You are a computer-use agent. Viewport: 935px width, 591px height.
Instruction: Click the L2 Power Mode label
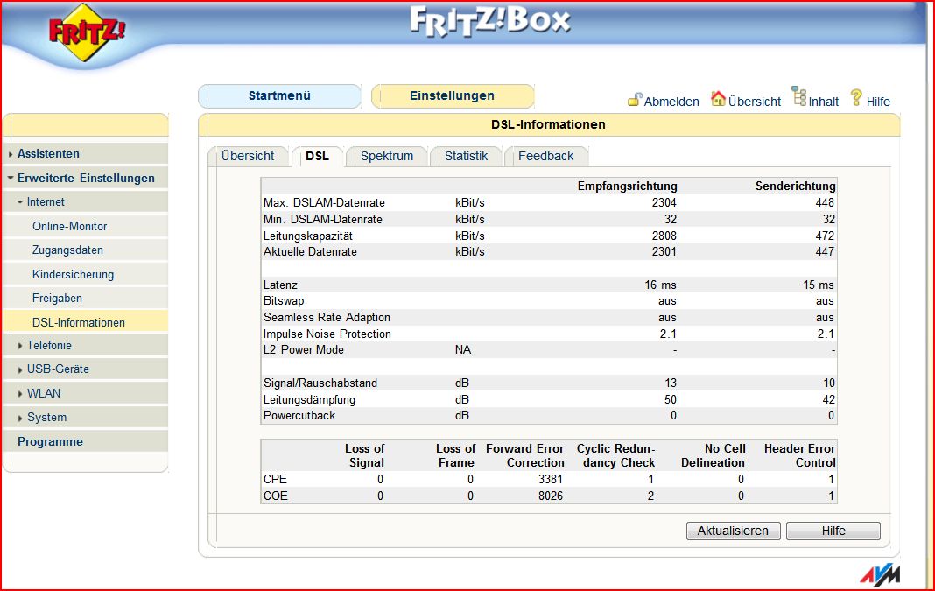click(304, 349)
